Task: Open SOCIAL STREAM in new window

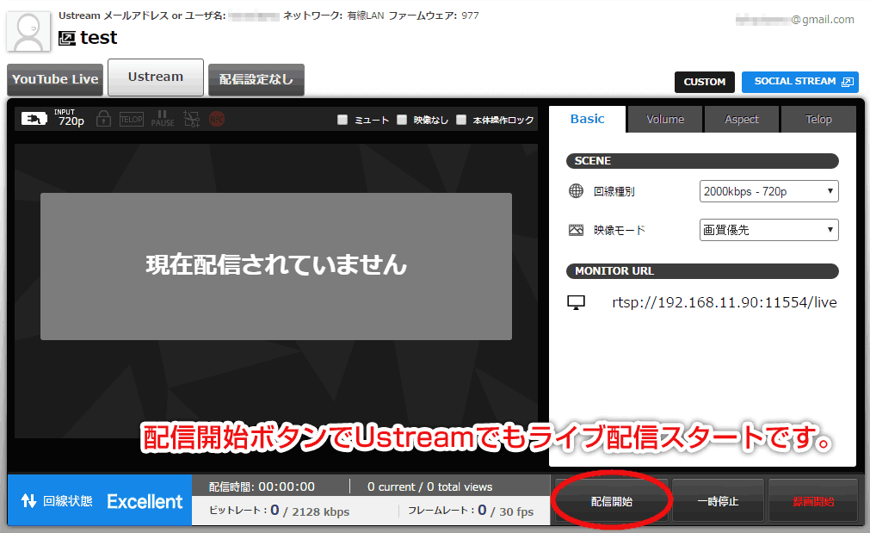Action: [x=800, y=82]
